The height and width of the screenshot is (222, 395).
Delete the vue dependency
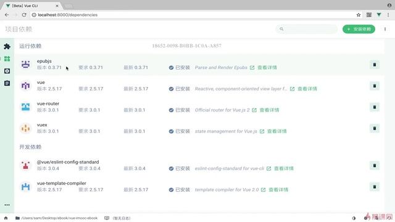375,86
